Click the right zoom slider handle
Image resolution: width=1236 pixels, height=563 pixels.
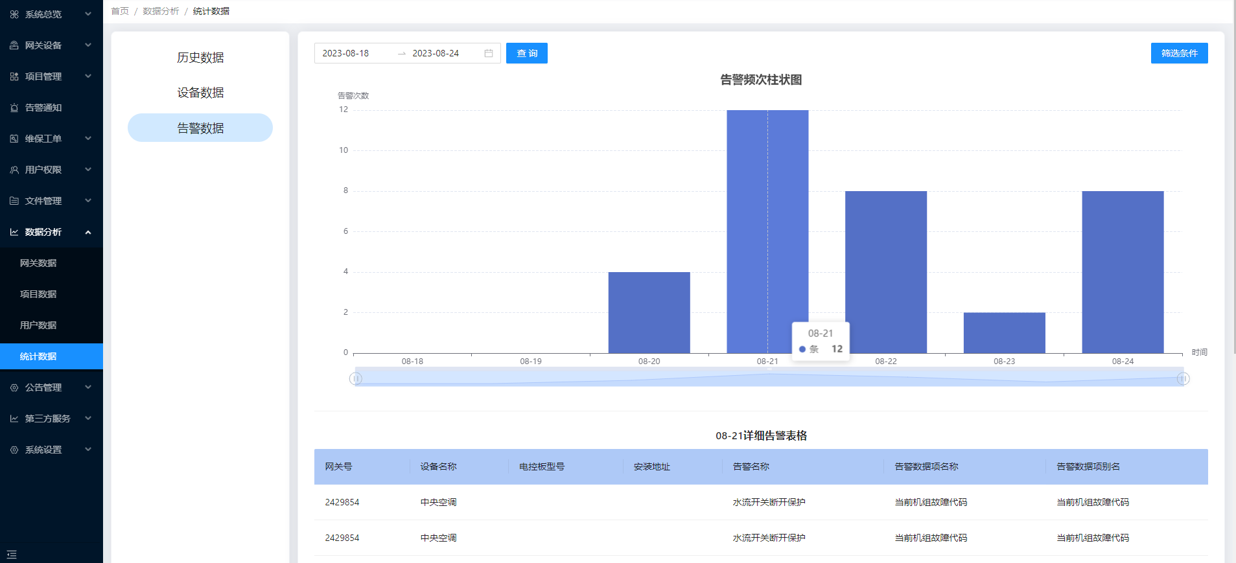click(1183, 378)
